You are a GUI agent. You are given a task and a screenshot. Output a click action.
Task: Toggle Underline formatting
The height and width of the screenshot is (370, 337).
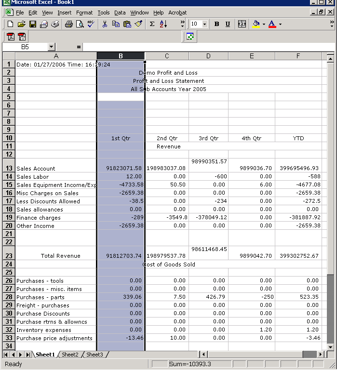[228, 24]
